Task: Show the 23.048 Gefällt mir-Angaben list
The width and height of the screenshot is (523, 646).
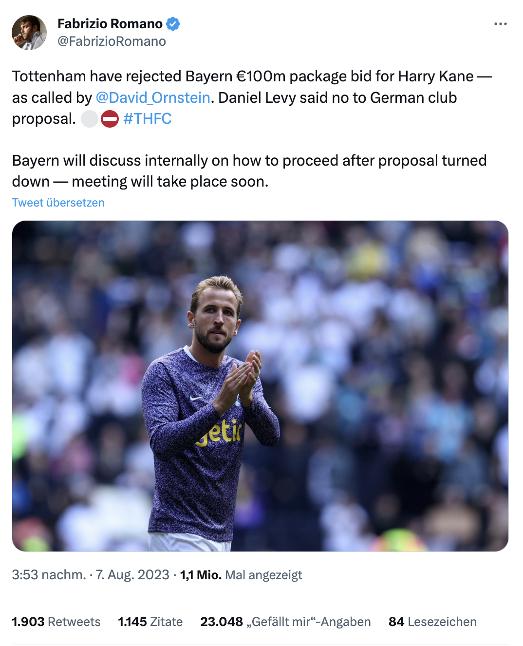Action: pos(285,622)
